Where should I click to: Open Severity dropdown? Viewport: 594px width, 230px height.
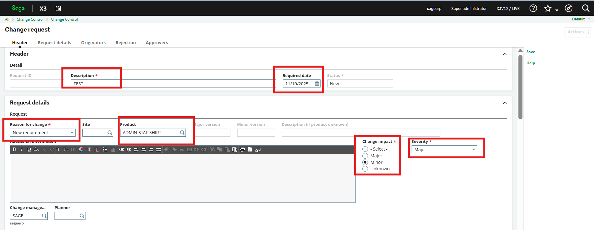(x=444, y=149)
